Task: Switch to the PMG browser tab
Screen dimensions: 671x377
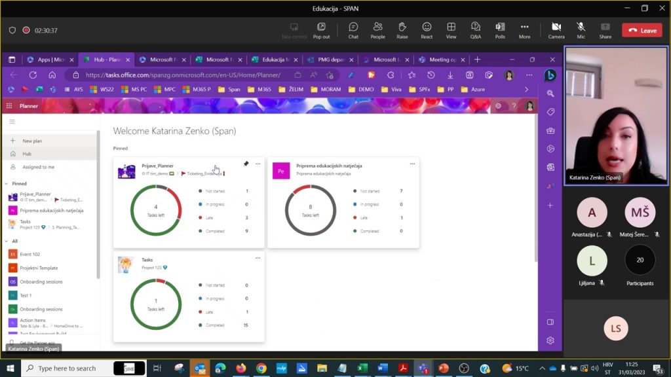Action: pyautogui.click(x=330, y=60)
